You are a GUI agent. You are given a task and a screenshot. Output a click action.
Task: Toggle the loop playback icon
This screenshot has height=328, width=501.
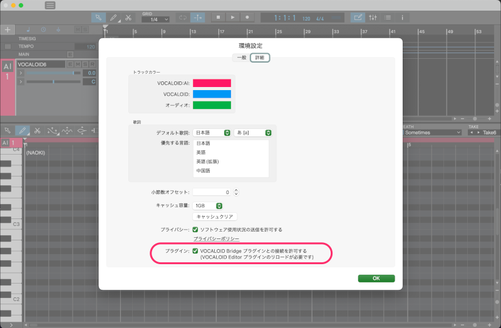(x=183, y=18)
